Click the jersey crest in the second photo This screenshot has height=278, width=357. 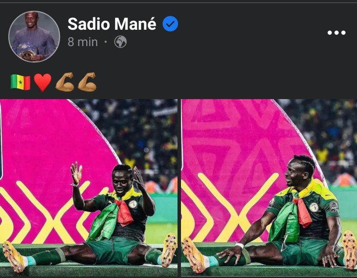[x=314, y=207]
